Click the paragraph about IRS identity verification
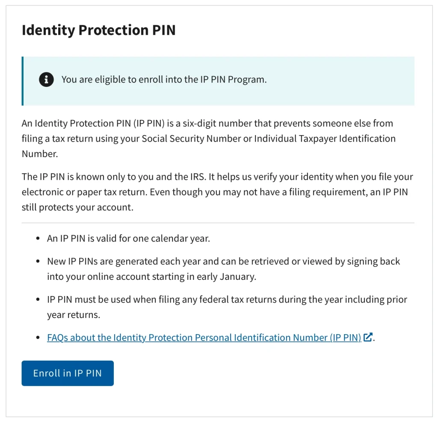 tap(214, 192)
